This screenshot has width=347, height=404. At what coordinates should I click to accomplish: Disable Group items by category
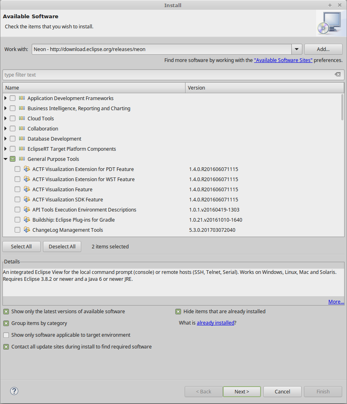[x=6, y=323]
